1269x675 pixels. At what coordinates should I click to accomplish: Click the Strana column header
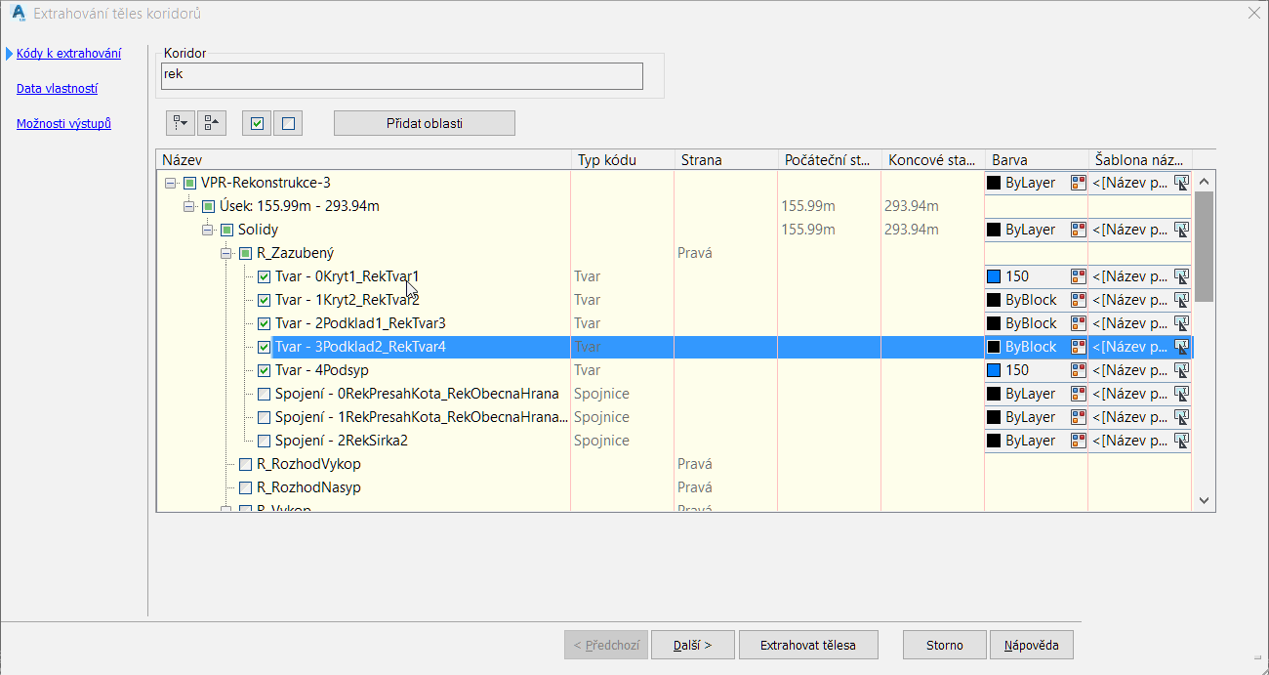tap(726, 159)
